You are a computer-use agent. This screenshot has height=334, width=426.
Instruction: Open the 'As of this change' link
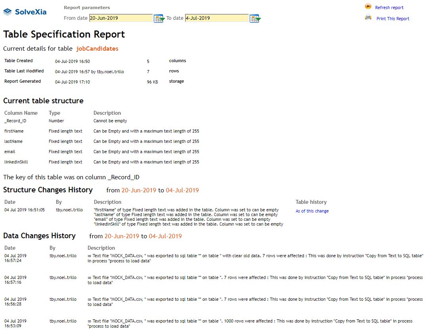tap(312, 211)
